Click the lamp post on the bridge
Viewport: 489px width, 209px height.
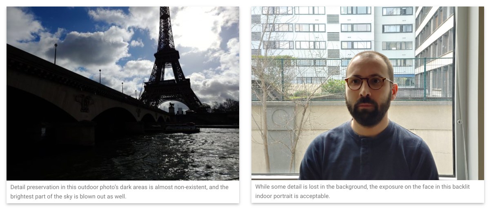(x=56, y=53)
